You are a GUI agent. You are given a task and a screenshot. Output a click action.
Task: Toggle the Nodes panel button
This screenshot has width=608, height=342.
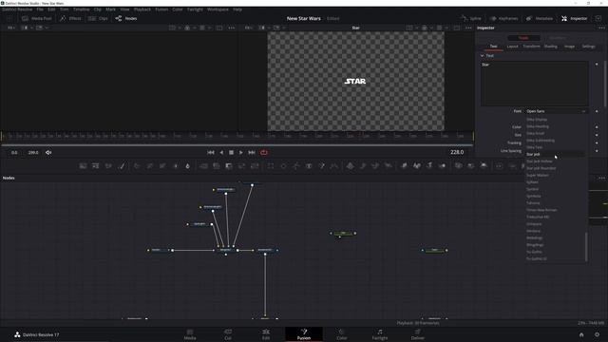tap(126, 18)
